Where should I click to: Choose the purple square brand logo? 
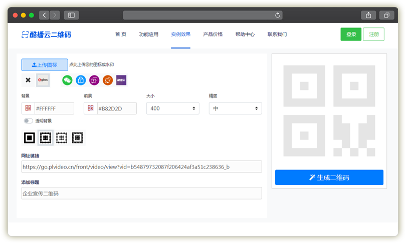[121, 80]
